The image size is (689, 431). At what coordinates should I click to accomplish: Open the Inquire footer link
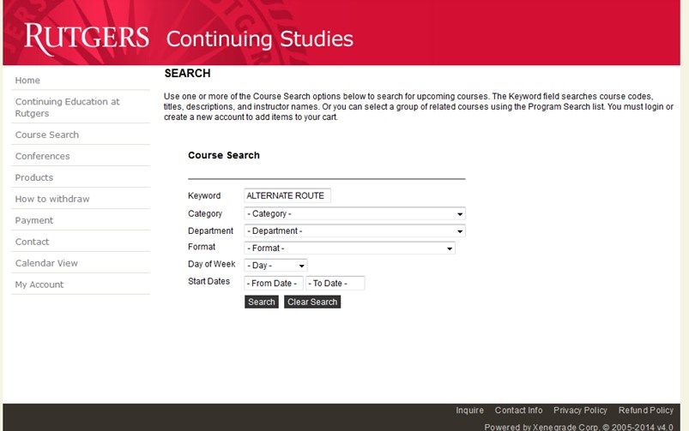(x=469, y=410)
